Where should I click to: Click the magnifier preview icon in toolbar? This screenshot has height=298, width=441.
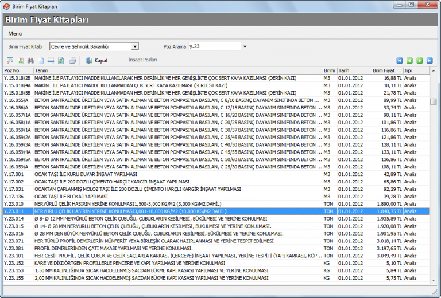(x=10, y=60)
